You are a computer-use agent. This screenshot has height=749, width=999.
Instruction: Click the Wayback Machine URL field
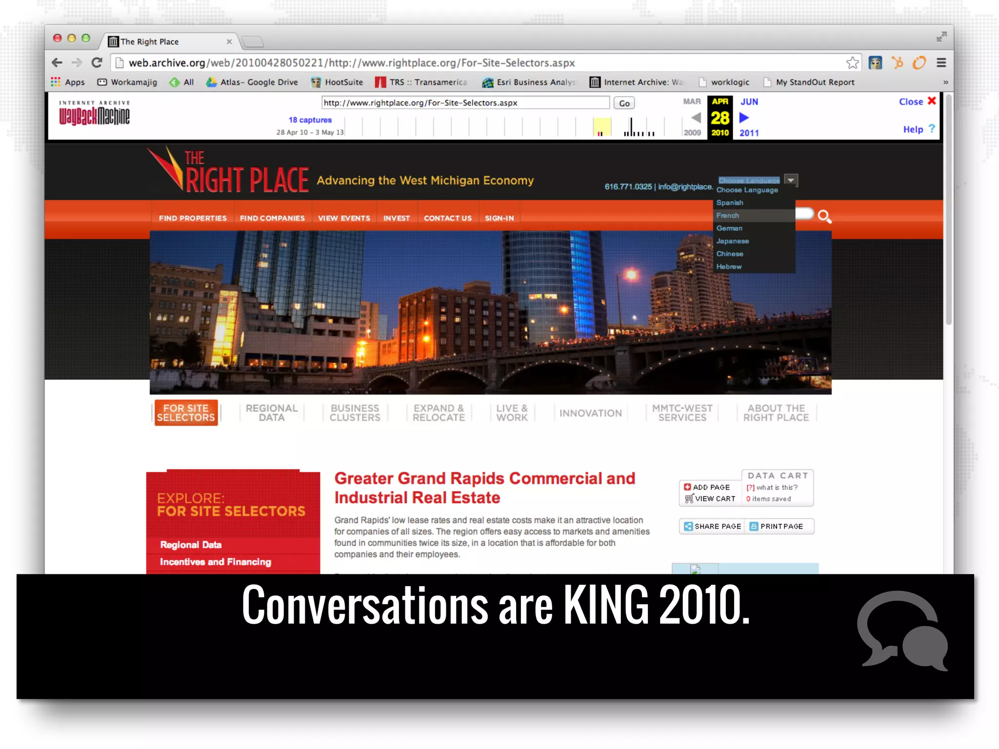click(x=465, y=103)
